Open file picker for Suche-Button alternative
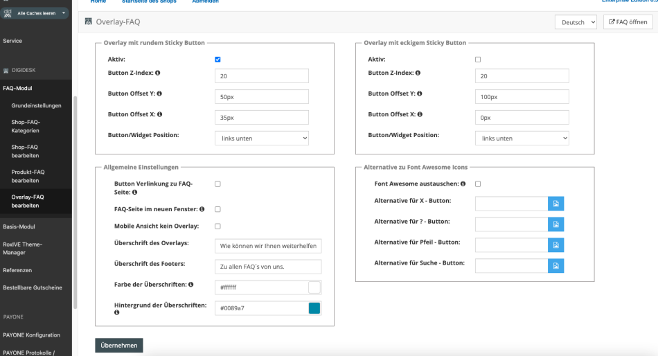Screen dimensions: 658x356 (x=556, y=265)
